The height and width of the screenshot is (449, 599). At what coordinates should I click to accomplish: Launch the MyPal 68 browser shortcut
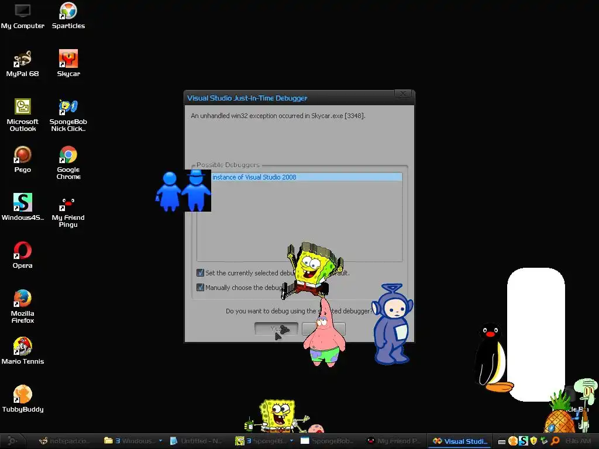pyautogui.click(x=23, y=64)
